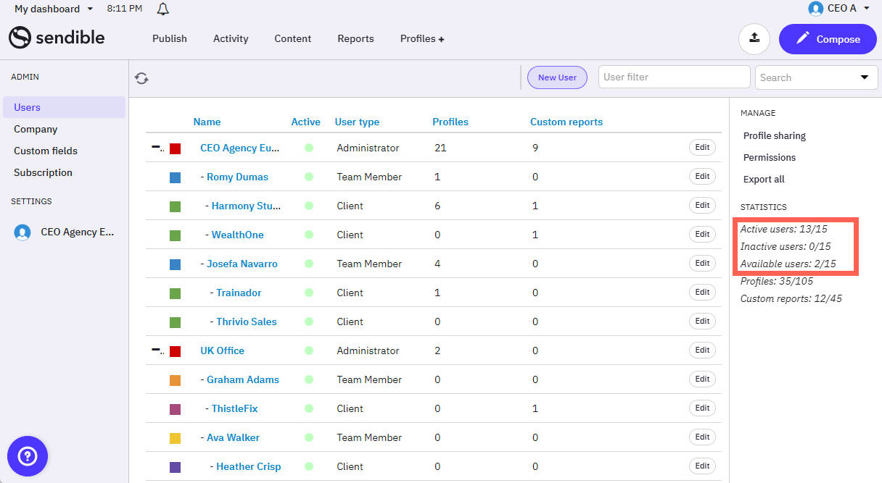Sort users by Name column
882x483 pixels.
click(x=207, y=122)
